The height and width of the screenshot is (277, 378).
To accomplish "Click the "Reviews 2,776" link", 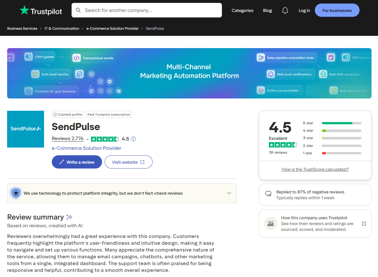I will pos(67,138).
